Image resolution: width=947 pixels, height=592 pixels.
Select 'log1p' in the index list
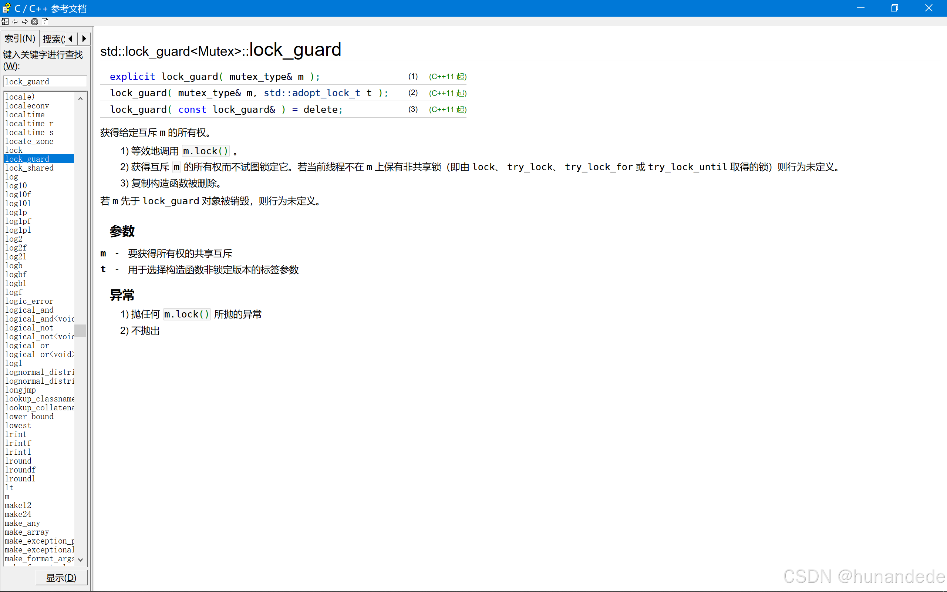click(16, 212)
